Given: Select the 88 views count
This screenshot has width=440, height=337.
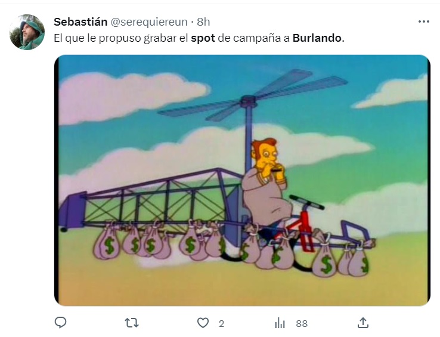Looking at the screenshot, I should (302, 324).
